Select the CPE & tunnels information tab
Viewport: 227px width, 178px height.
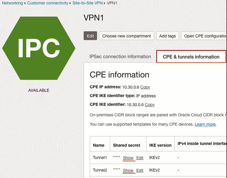191,57
